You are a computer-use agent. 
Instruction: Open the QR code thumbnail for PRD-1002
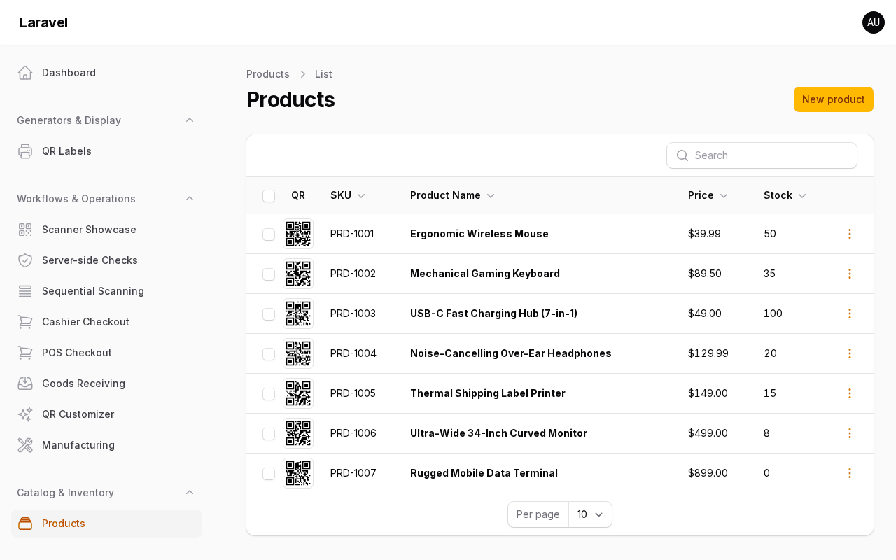[298, 274]
